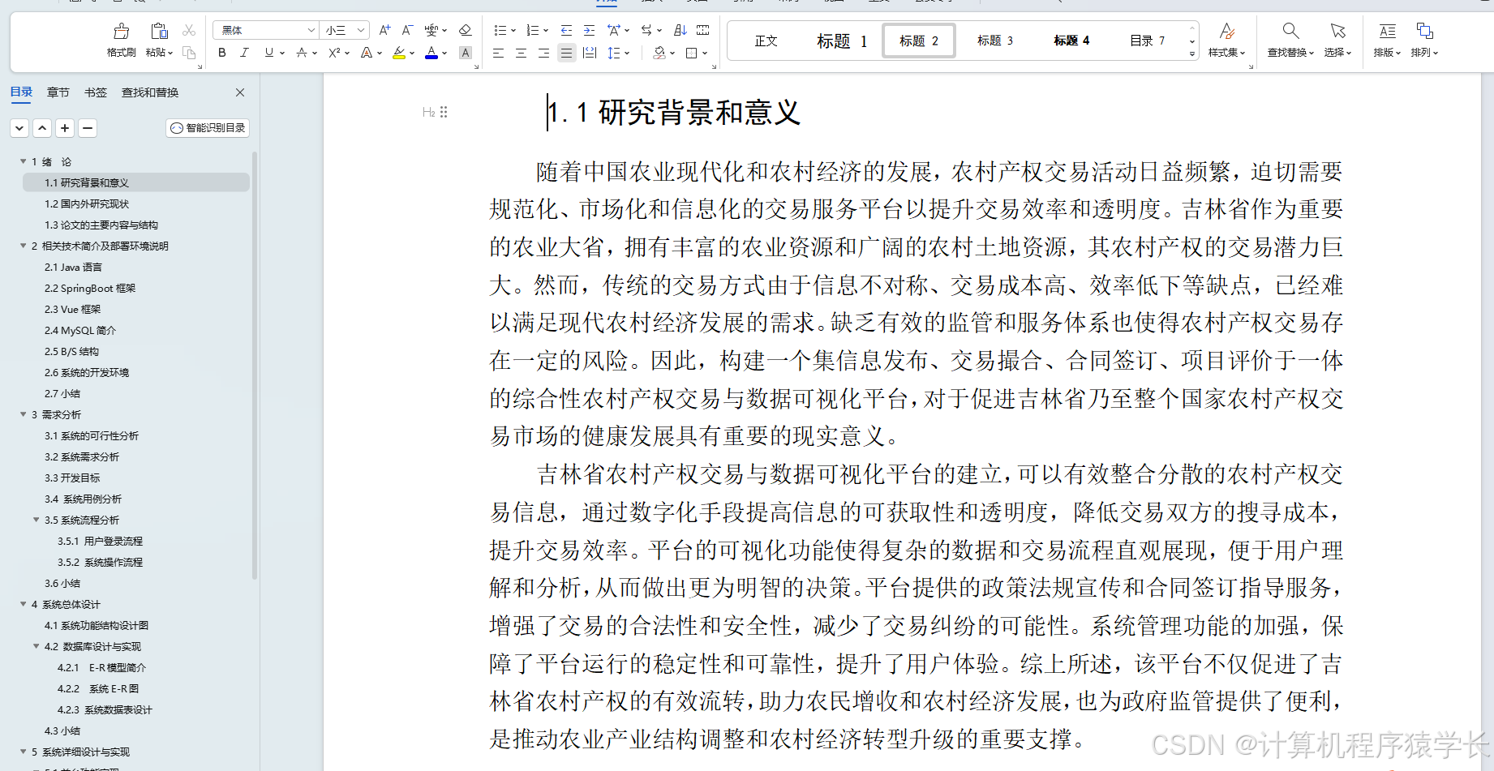Apply the 标题 1 style
Image resolution: width=1494 pixels, height=771 pixels.
[842, 41]
